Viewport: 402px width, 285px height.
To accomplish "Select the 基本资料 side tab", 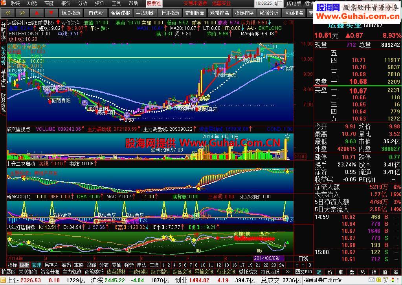I will [x=3, y=79].
